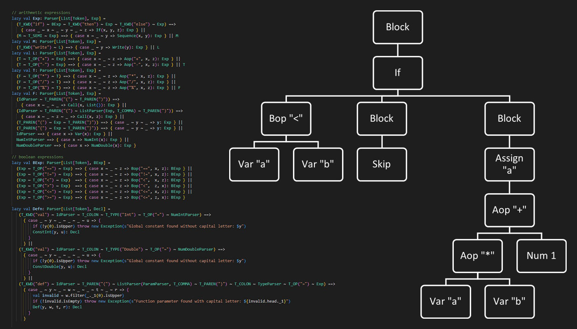Click the Block node above Assign "a"
The width and height of the screenshot is (577, 329).
point(509,118)
